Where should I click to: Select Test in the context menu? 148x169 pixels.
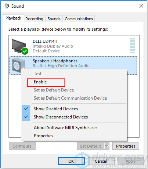pos(38,74)
